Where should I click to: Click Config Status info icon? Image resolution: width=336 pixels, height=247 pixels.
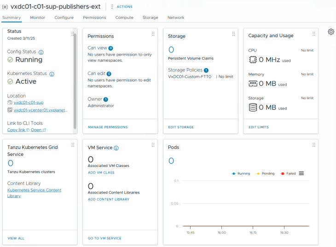[41, 52]
